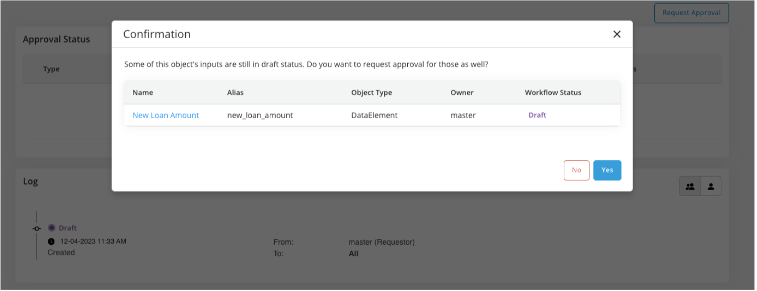Screen dimensions: 757x291
Task: Click the purple Draft status circle icon
Action: [51, 228]
